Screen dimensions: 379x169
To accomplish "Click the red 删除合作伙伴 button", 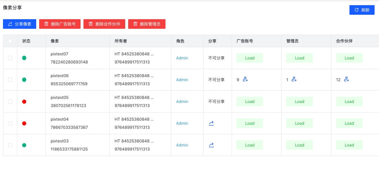I will 104,24.
